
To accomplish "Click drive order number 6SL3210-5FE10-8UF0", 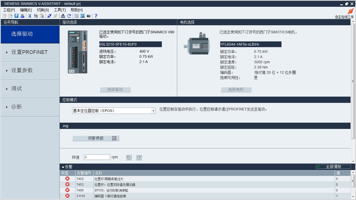I will pyautogui.click(x=130, y=44).
